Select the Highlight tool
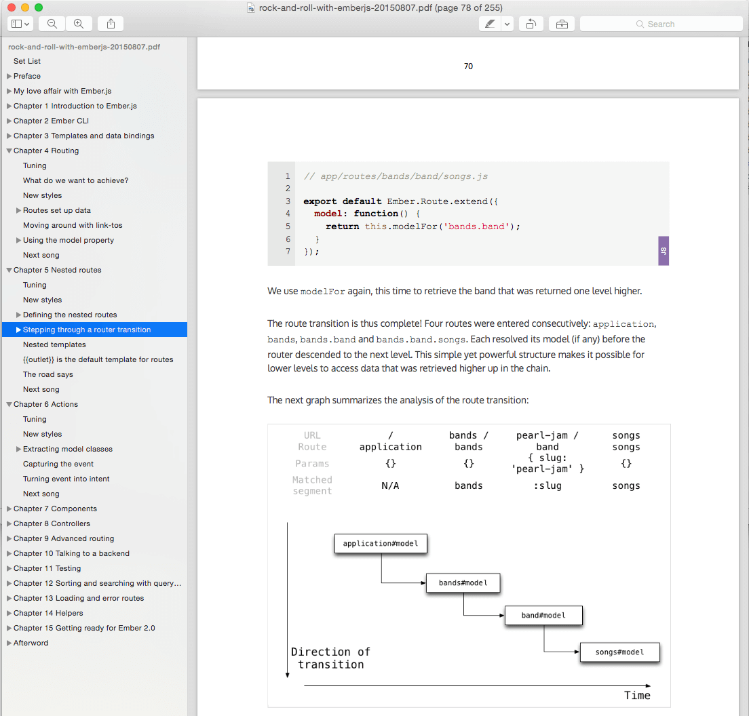 point(489,24)
